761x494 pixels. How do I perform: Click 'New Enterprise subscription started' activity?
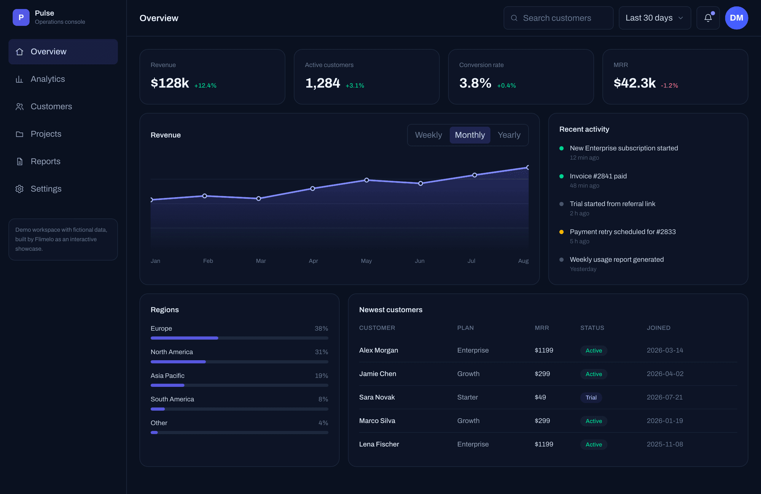pyautogui.click(x=624, y=148)
